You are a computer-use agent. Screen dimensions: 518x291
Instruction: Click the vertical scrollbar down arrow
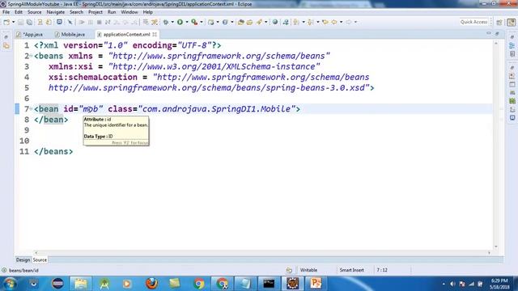click(496, 247)
